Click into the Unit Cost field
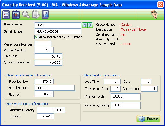This screenshot has height=126, width=165. point(48,56)
